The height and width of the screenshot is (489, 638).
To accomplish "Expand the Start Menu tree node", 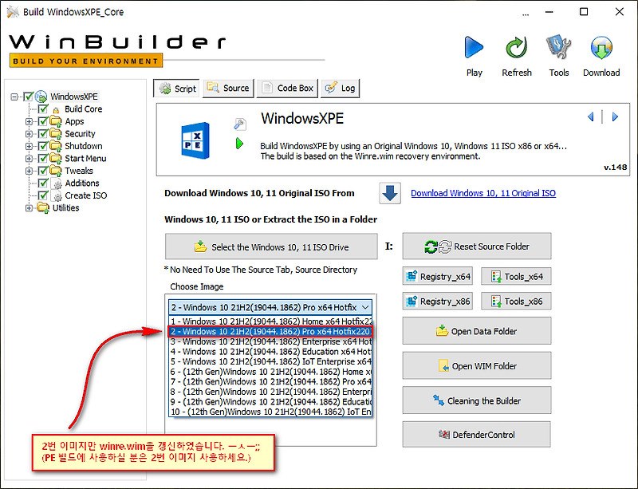I will click(x=29, y=159).
